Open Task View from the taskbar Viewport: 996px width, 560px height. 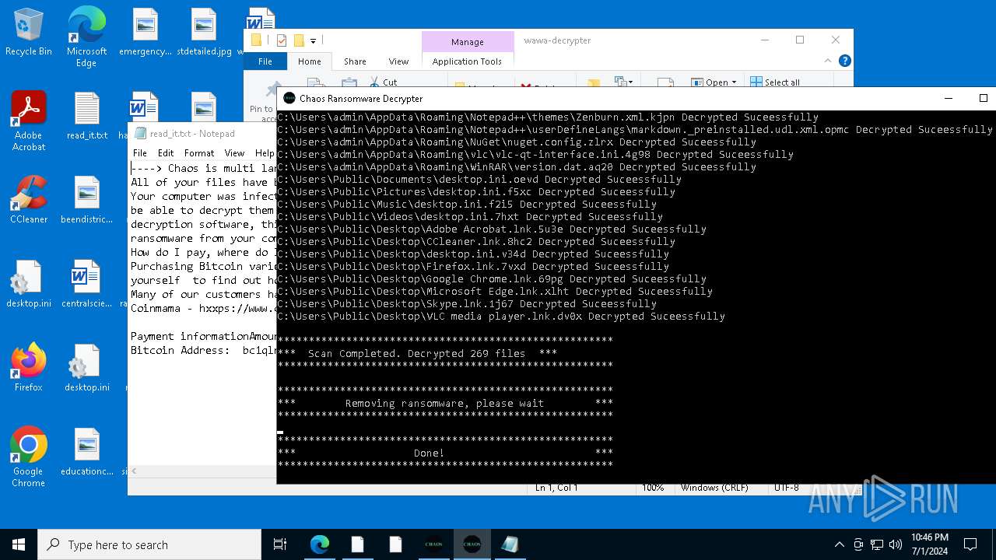tap(280, 544)
